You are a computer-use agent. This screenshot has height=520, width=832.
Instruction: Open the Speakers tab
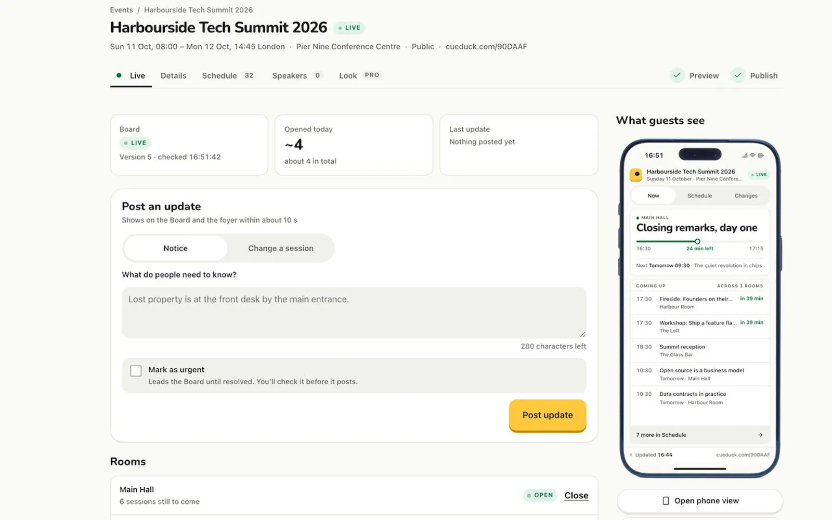click(x=297, y=76)
